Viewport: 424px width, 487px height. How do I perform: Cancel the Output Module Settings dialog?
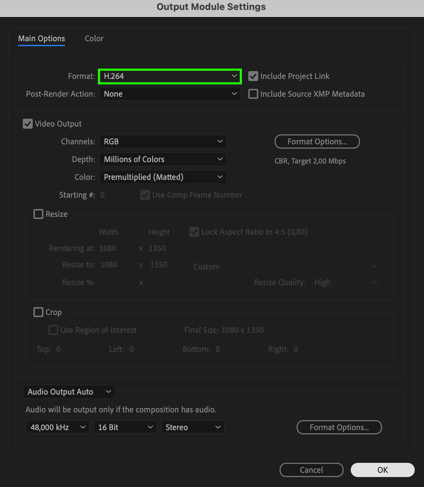coord(311,470)
